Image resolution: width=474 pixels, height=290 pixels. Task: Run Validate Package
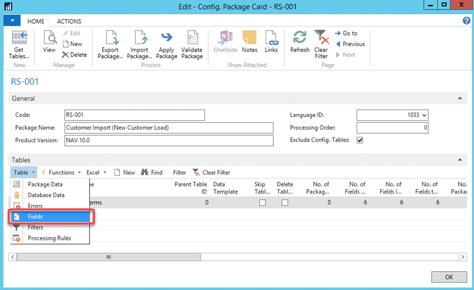click(x=192, y=43)
